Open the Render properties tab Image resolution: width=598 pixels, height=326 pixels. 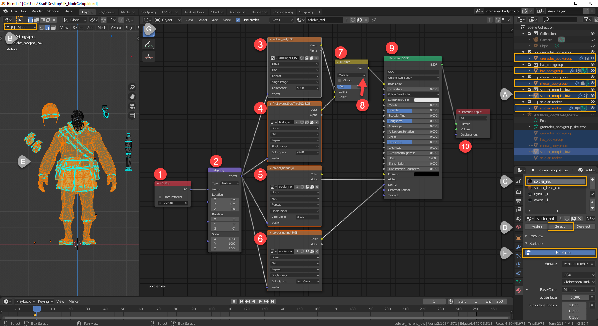tap(519, 192)
